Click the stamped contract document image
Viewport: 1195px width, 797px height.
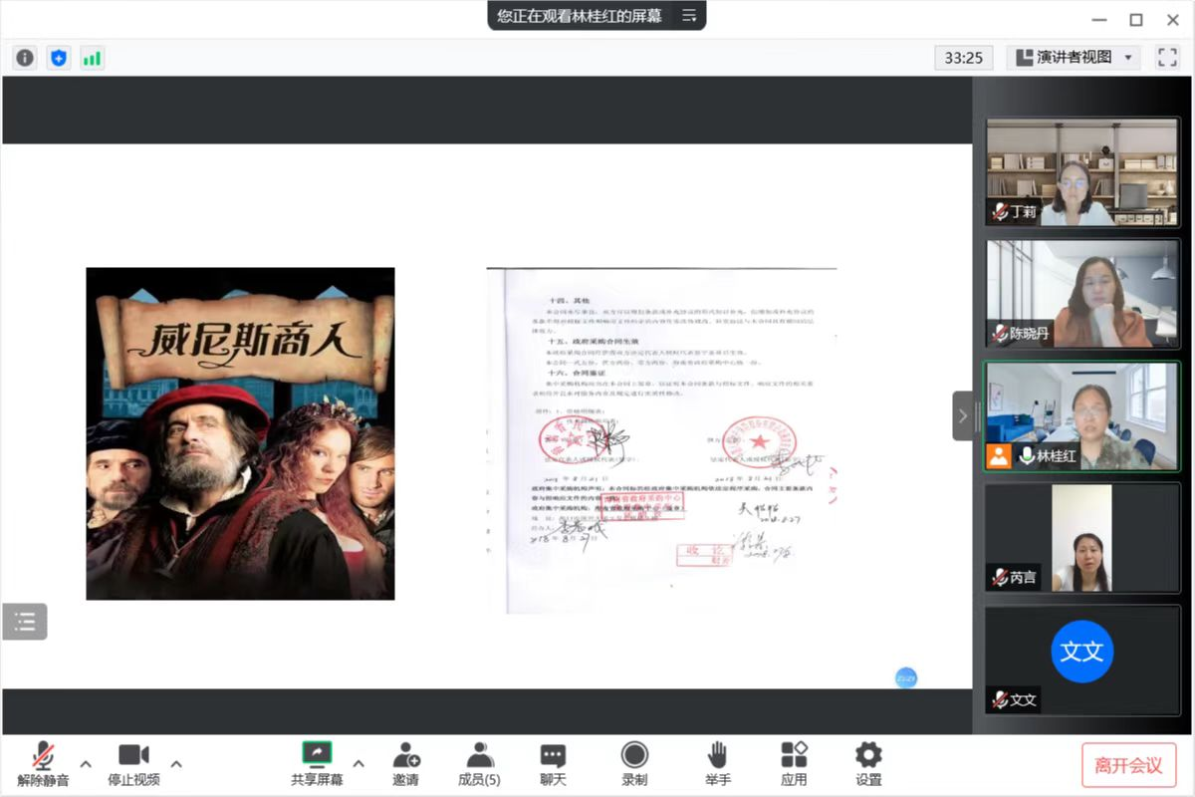[x=661, y=440]
